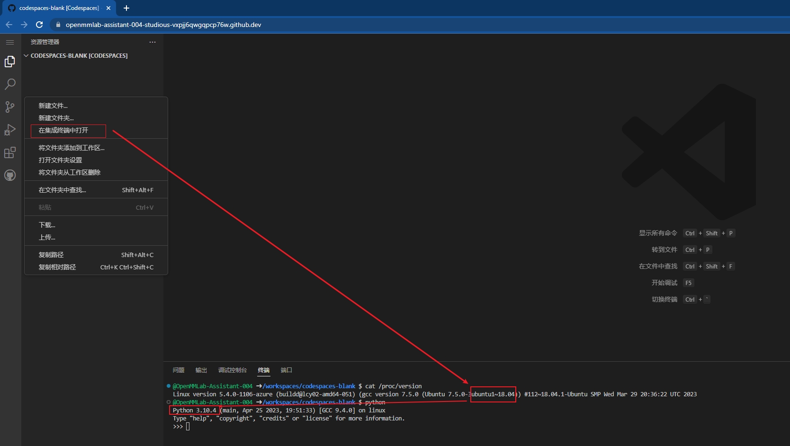
Task: Click the browser address bar URL
Action: point(163,25)
